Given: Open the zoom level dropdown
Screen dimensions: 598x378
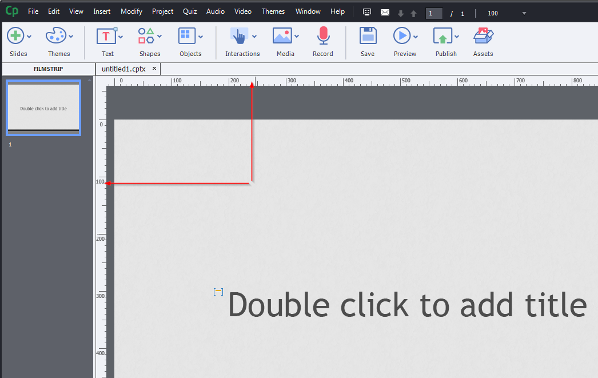Looking at the screenshot, I should 523,13.
